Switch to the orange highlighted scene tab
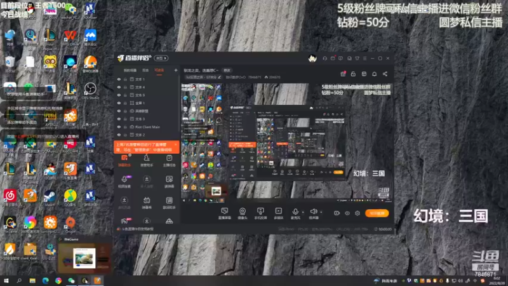Image resolution: width=508 pixels, height=286 pixels. click(x=159, y=70)
